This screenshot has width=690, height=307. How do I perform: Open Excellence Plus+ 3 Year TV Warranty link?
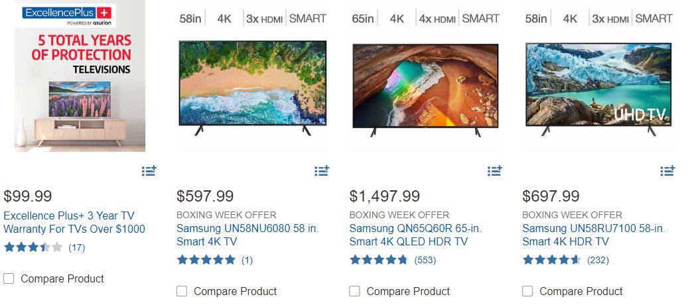(x=74, y=222)
